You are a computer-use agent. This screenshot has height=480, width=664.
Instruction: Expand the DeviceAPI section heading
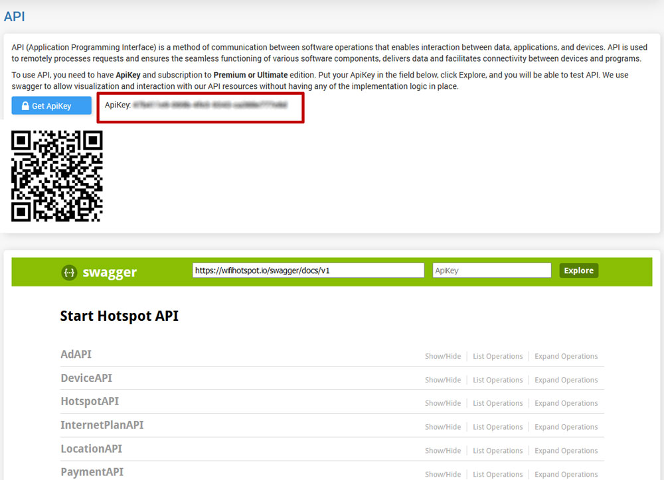pos(86,378)
